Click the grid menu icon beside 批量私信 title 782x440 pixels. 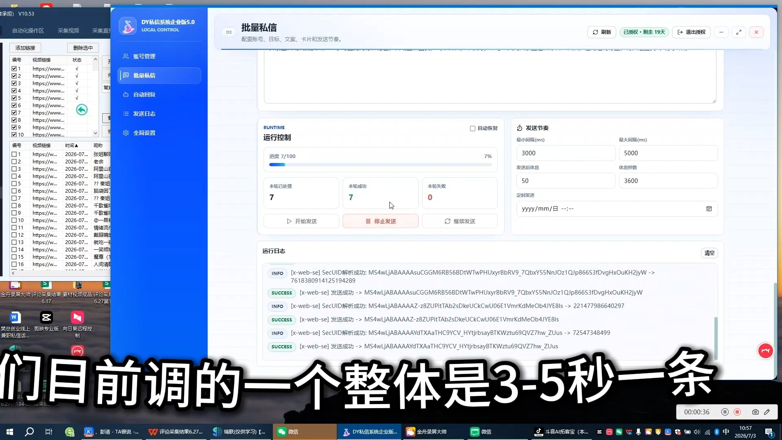[x=229, y=32]
